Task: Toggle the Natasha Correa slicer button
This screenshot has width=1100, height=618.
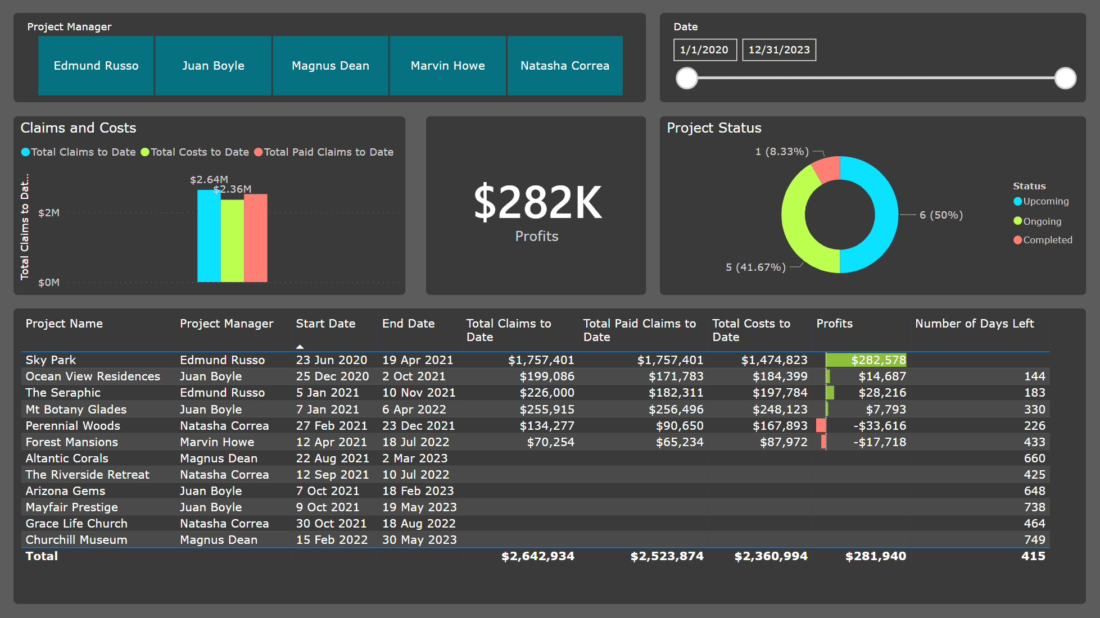Action: click(564, 66)
